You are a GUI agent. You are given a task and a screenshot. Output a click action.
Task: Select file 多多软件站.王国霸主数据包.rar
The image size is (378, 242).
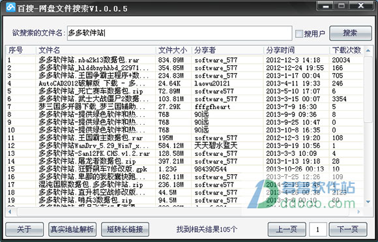91,138
